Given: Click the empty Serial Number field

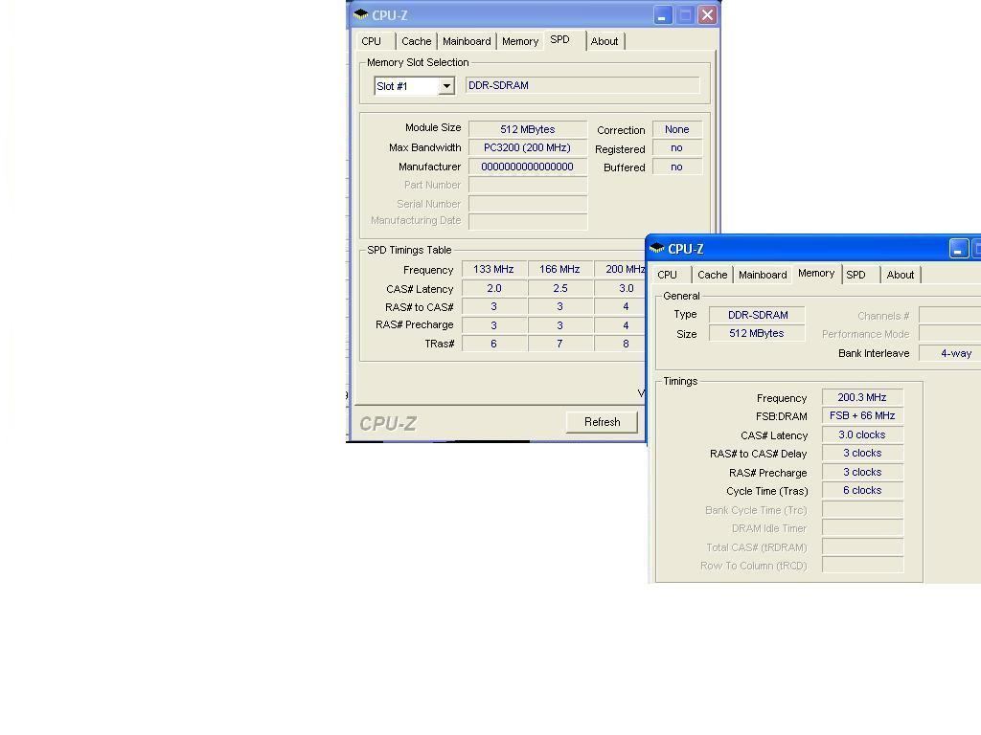Looking at the screenshot, I should pos(528,204).
